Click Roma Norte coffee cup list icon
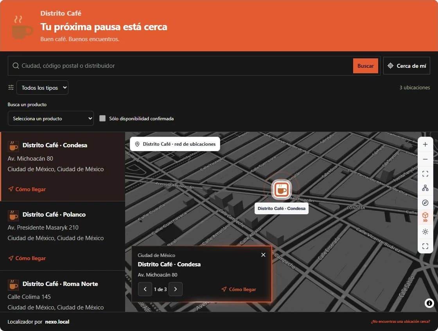This screenshot has width=438, height=331. click(x=13, y=285)
